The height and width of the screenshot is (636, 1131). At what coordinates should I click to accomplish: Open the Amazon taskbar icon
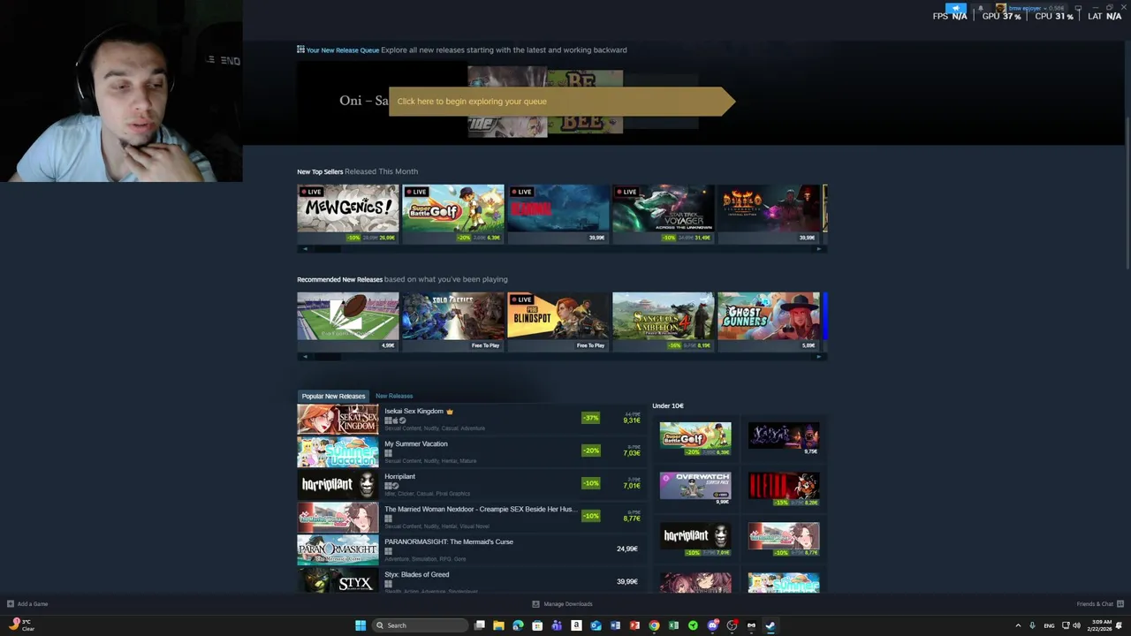click(x=576, y=625)
